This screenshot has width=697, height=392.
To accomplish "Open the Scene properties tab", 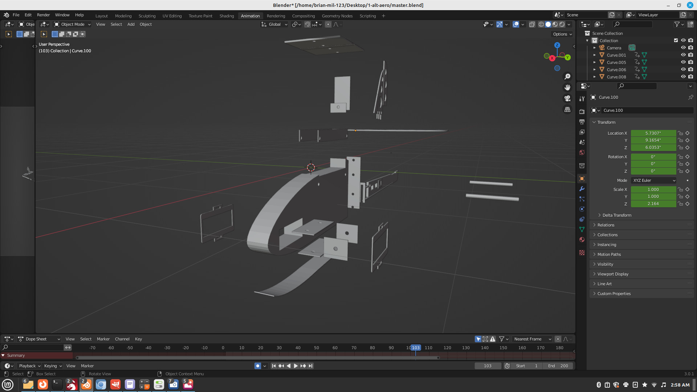I will (582, 142).
